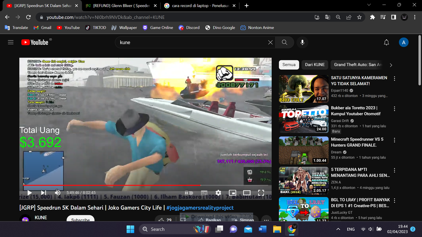Open options for '5 TERPIDANA M*TI' video
This screenshot has width=422, height=237.
pyautogui.click(x=395, y=171)
